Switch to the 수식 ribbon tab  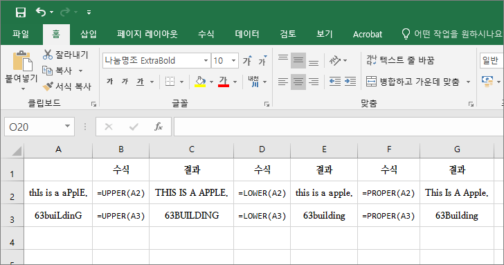click(x=206, y=34)
